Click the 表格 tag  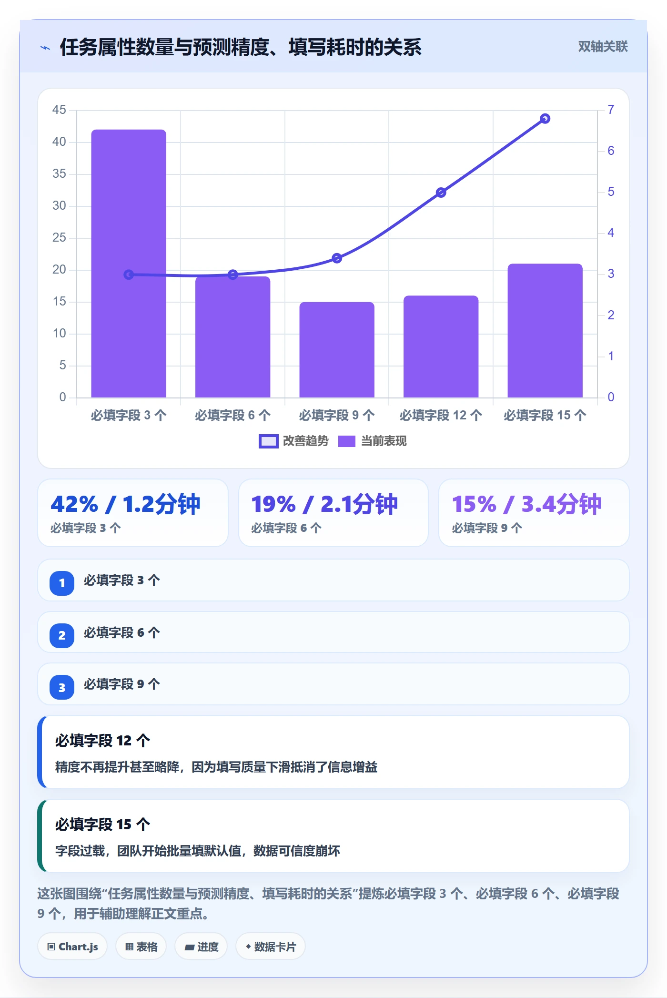141,947
